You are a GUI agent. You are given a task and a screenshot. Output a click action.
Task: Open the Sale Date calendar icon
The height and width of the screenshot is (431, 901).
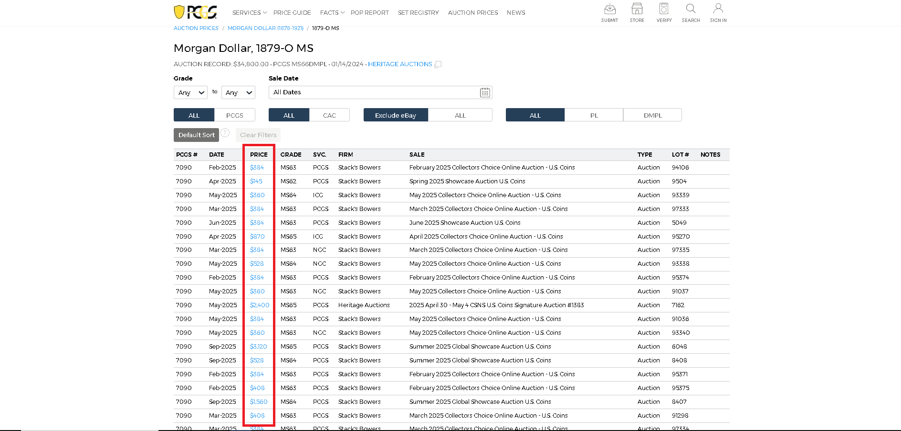(x=485, y=92)
